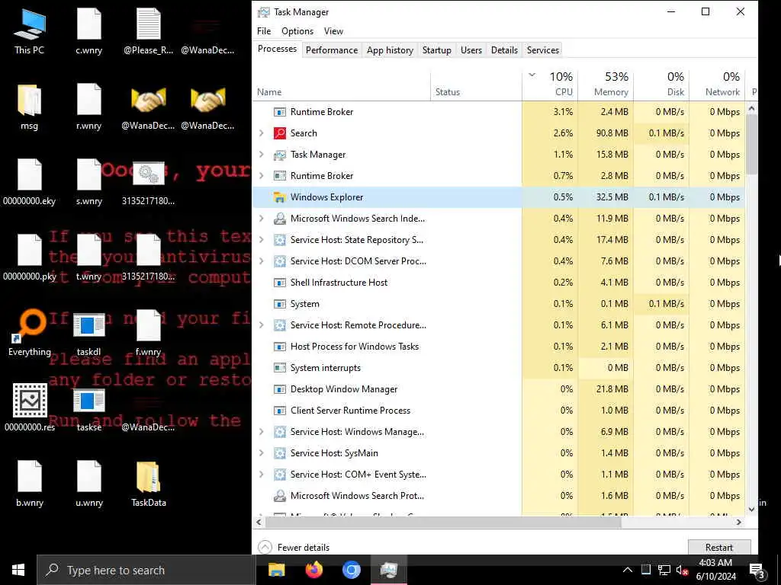The image size is (781, 585).
Task: Switch to the Startup tab
Action: click(x=437, y=50)
